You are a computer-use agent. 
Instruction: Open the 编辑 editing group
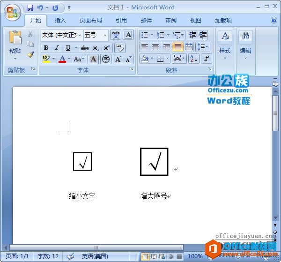pos(245,45)
